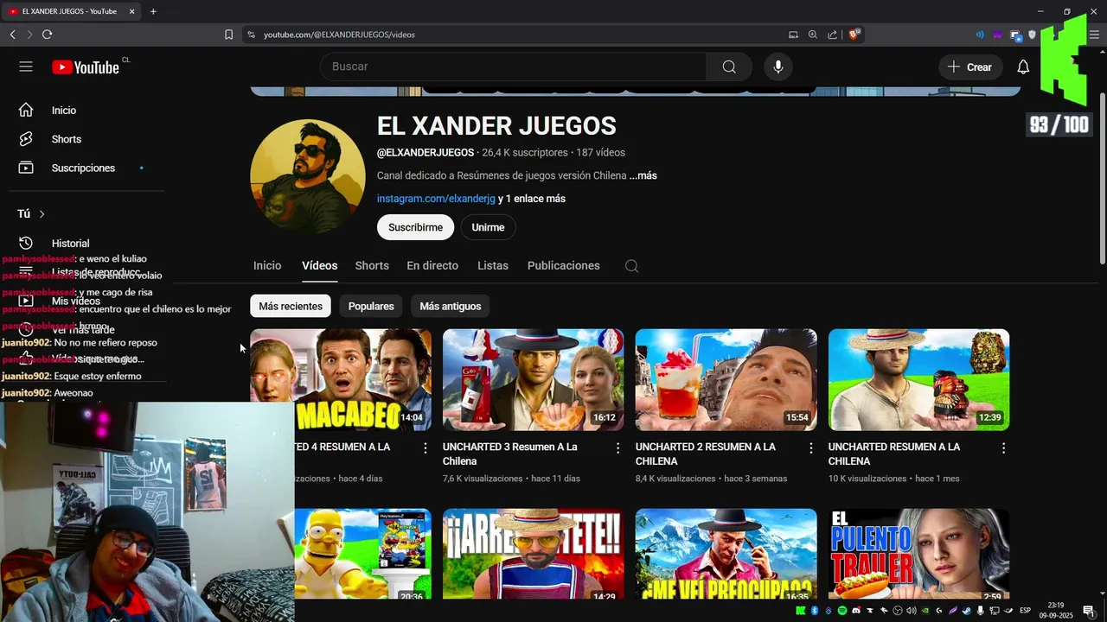The width and height of the screenshot is (1107, 622).
Task: Go to Inicio in the sidebar
Action: [x=63, y=110]
